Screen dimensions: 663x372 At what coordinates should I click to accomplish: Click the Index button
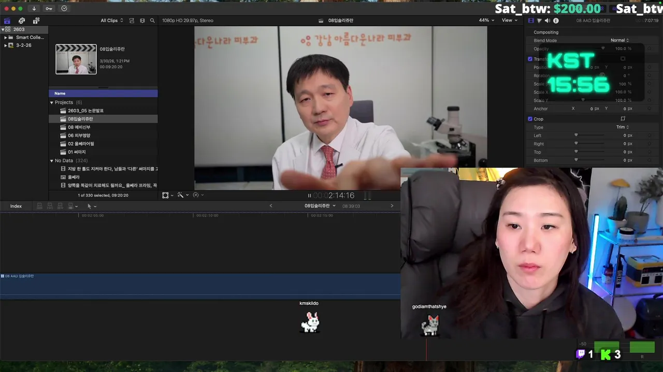16,206
